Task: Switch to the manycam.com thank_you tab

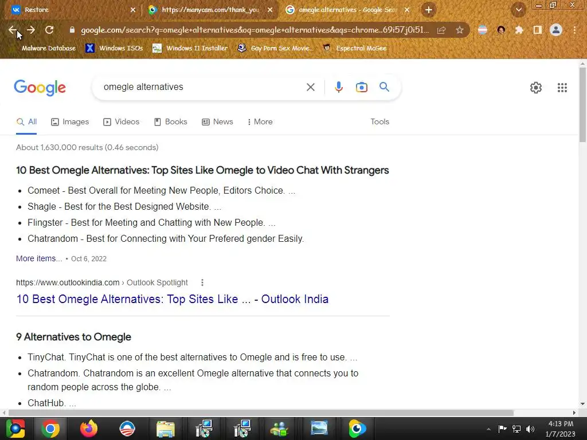Action: 210,10
